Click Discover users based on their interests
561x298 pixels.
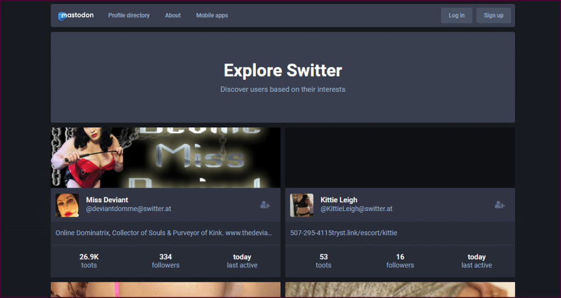point(283,89)
